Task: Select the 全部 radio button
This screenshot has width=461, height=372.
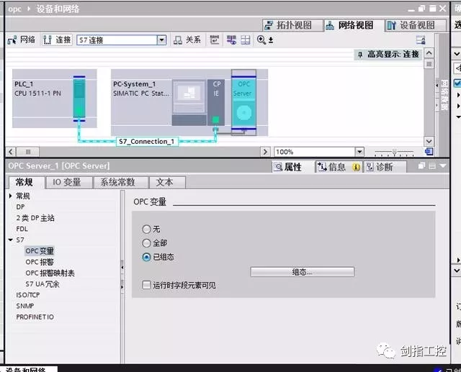Action: click(147, 243)
